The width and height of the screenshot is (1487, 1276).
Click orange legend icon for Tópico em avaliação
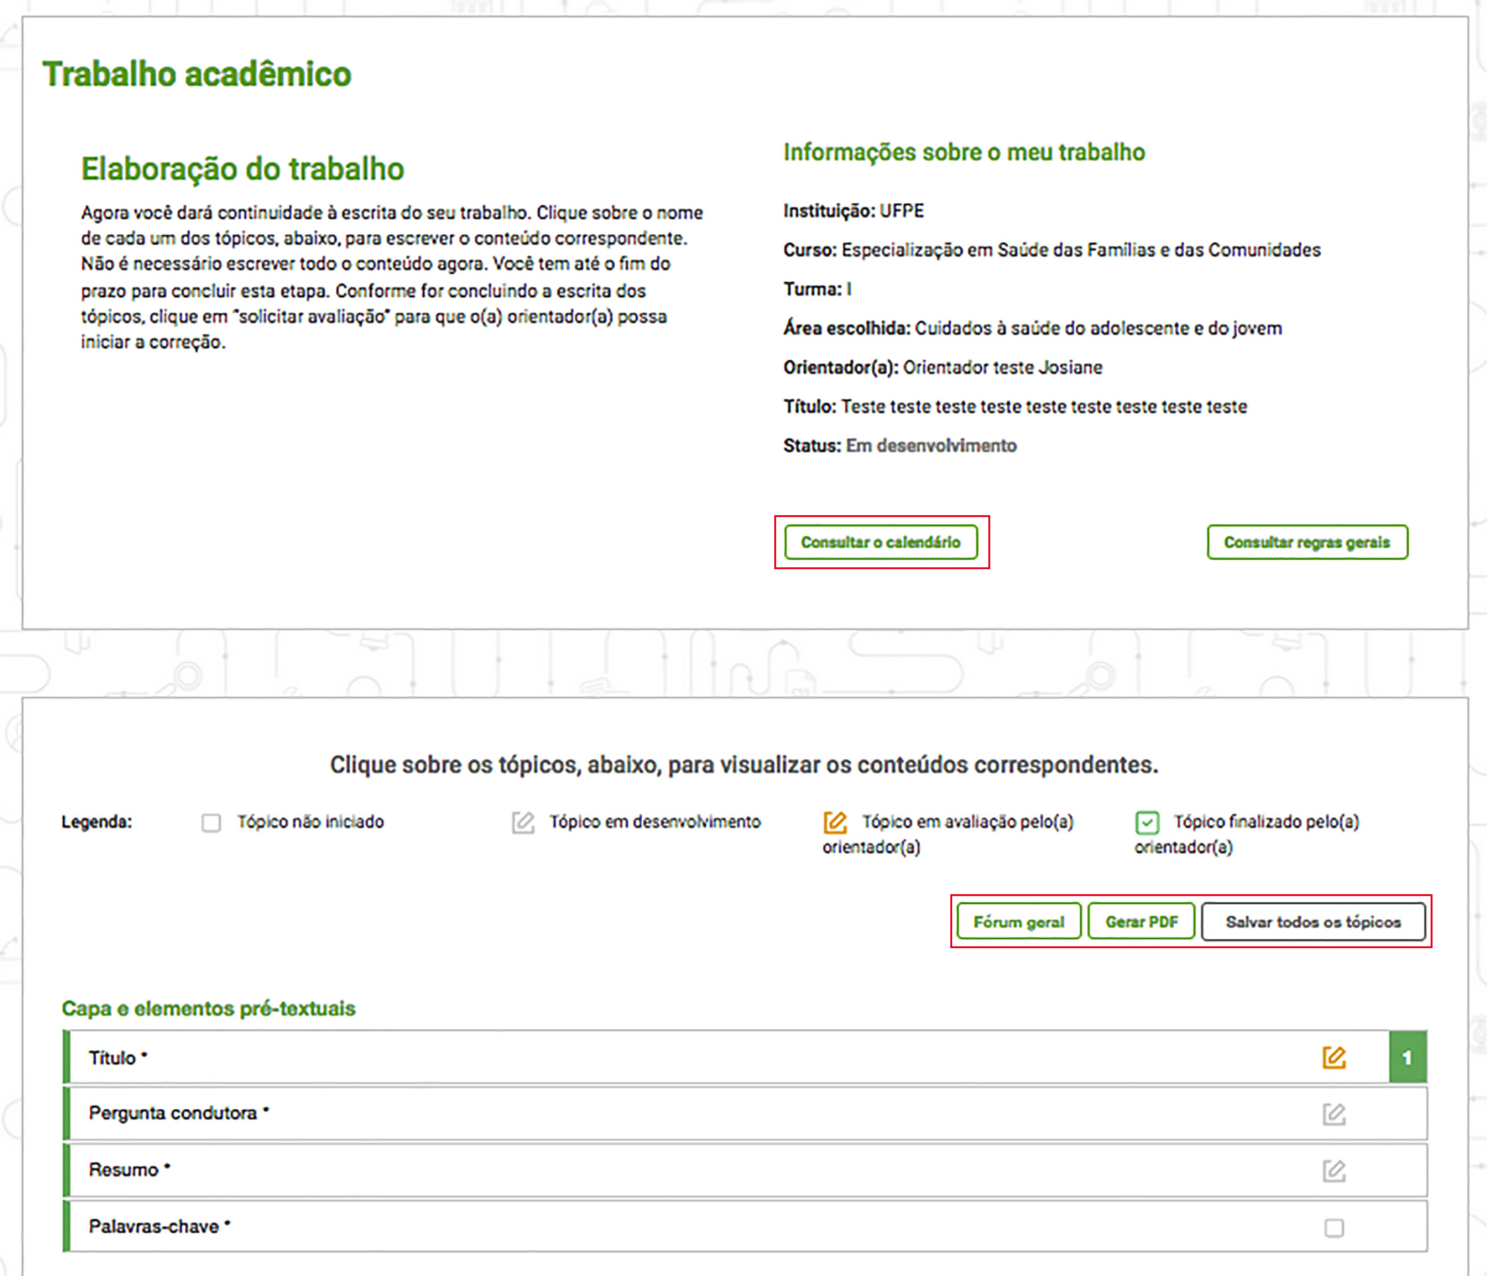pyautogui.click(x=835, y=822)
